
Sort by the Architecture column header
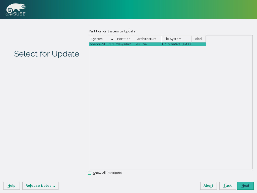[x=148, y=39]
